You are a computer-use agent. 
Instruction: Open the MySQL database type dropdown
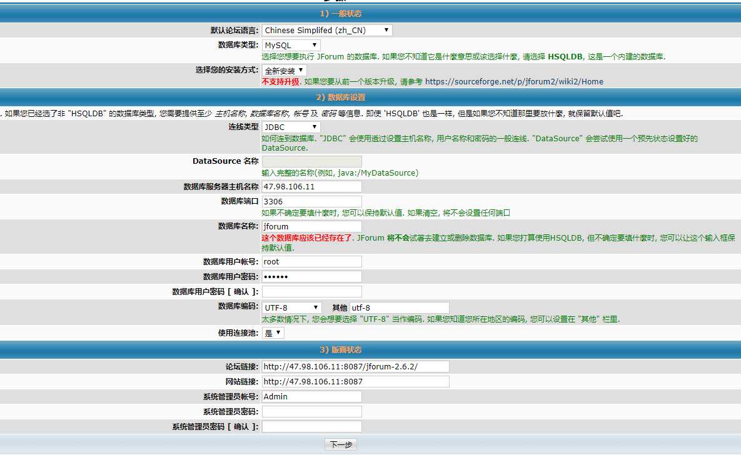(291, 46)
